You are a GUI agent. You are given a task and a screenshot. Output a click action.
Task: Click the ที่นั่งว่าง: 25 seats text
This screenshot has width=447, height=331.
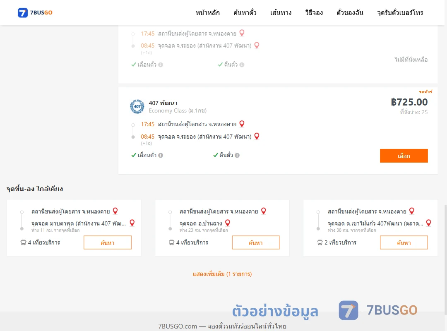[413, 112]
